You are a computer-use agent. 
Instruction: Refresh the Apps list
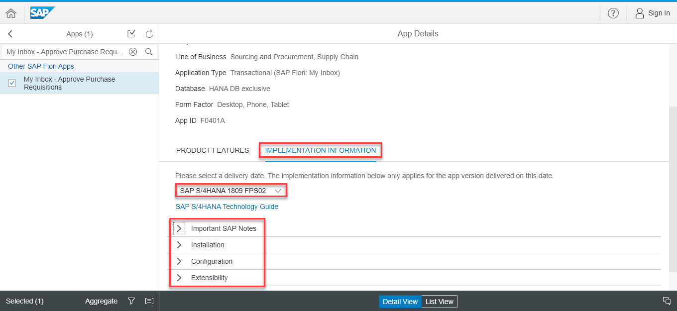pos(149,34)
